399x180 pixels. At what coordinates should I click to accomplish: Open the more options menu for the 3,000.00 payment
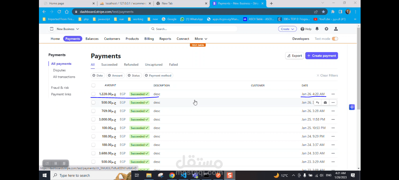click(333, 119)
